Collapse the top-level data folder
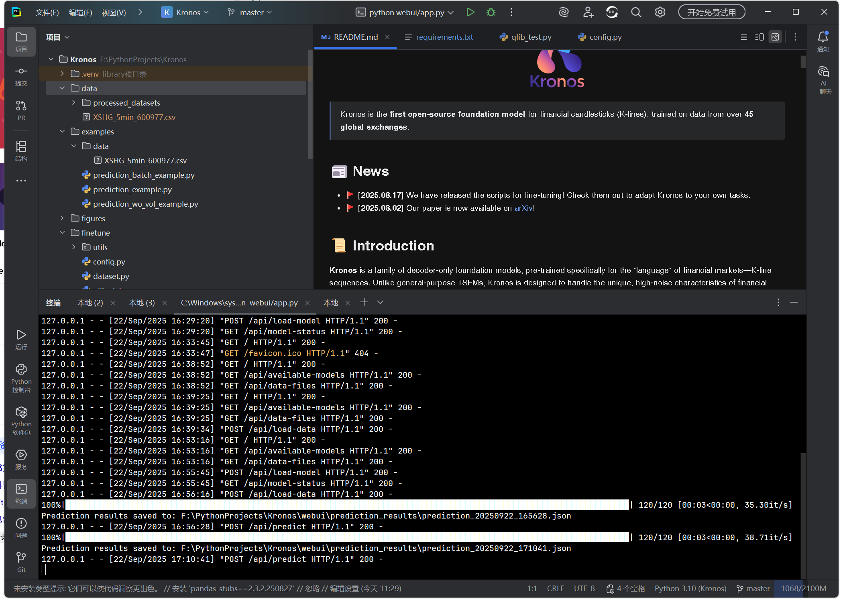The width and height of the screenshot is (843, 602). (x=62, y=88)
